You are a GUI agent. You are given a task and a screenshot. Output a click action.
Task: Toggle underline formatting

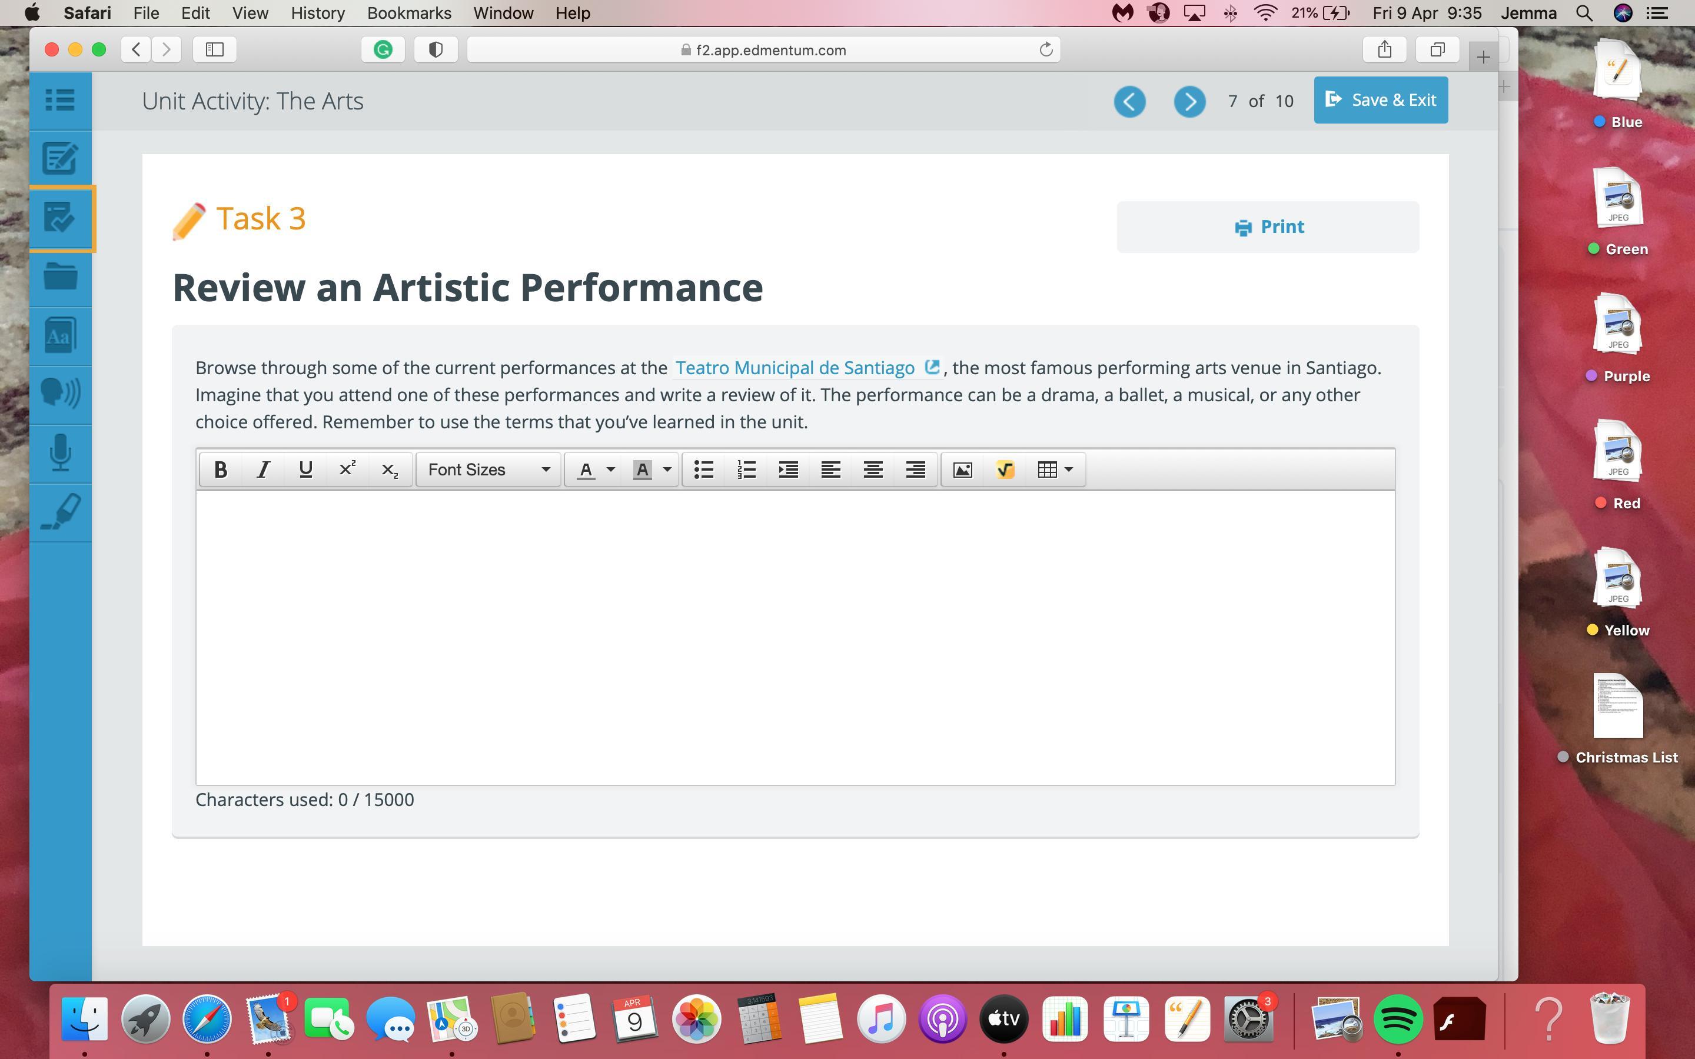click(x=305, y=470)
